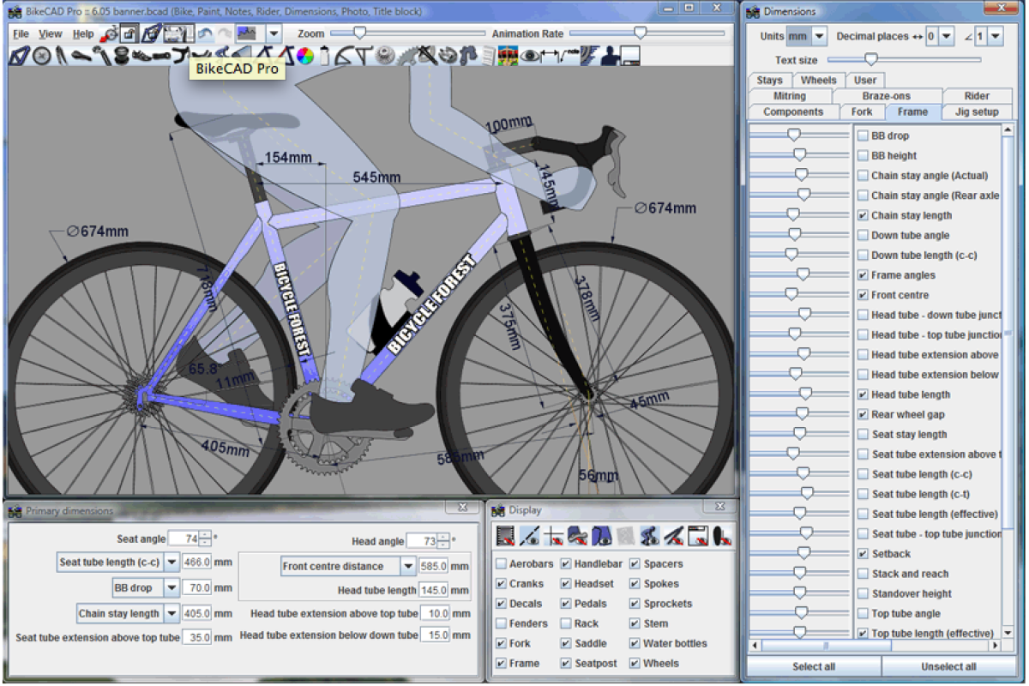Click the wheel icon in the toolbar
Image resolution: width=1029 pixels, height=686 pixels.
pyautogui.click(x=40, y=57)
